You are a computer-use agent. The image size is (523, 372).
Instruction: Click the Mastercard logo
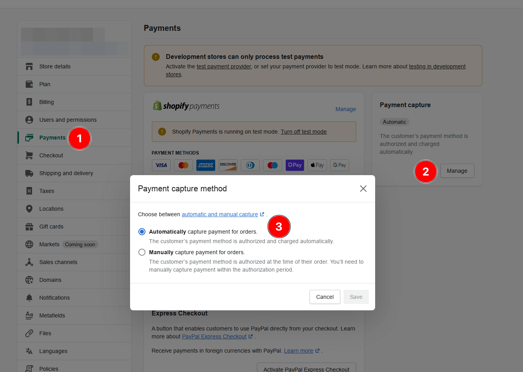[183, 165]
